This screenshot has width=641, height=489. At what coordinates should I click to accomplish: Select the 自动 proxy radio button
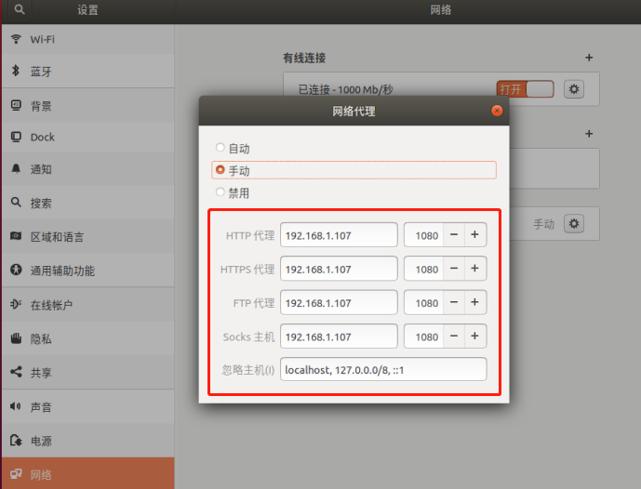[220, 147]
